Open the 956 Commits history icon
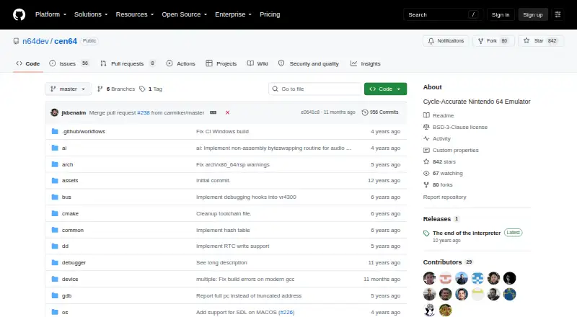Image resolution: width=577 pixels, height=317 pixels. 365,112
